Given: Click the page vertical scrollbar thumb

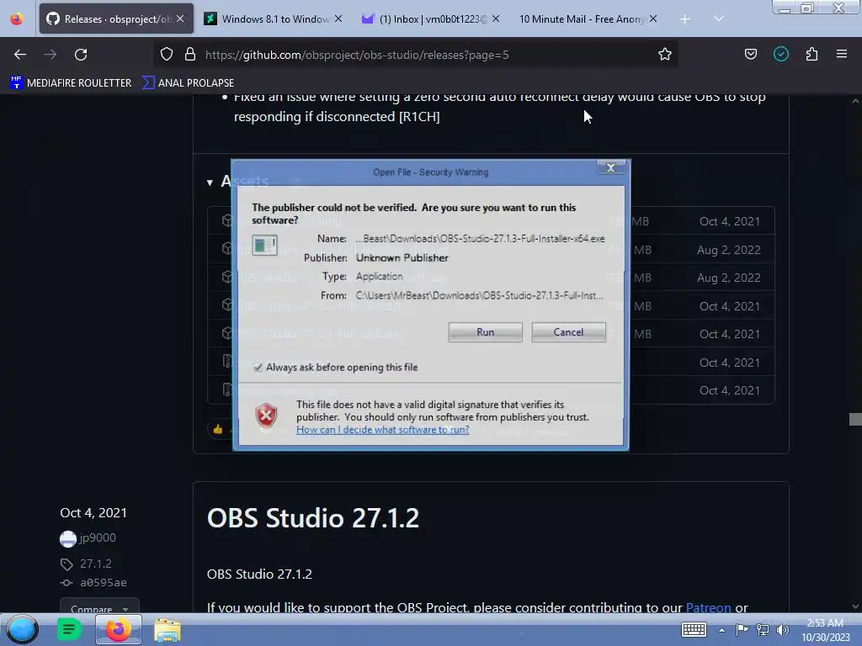Looking at the screenshot, I should point(855,419).
